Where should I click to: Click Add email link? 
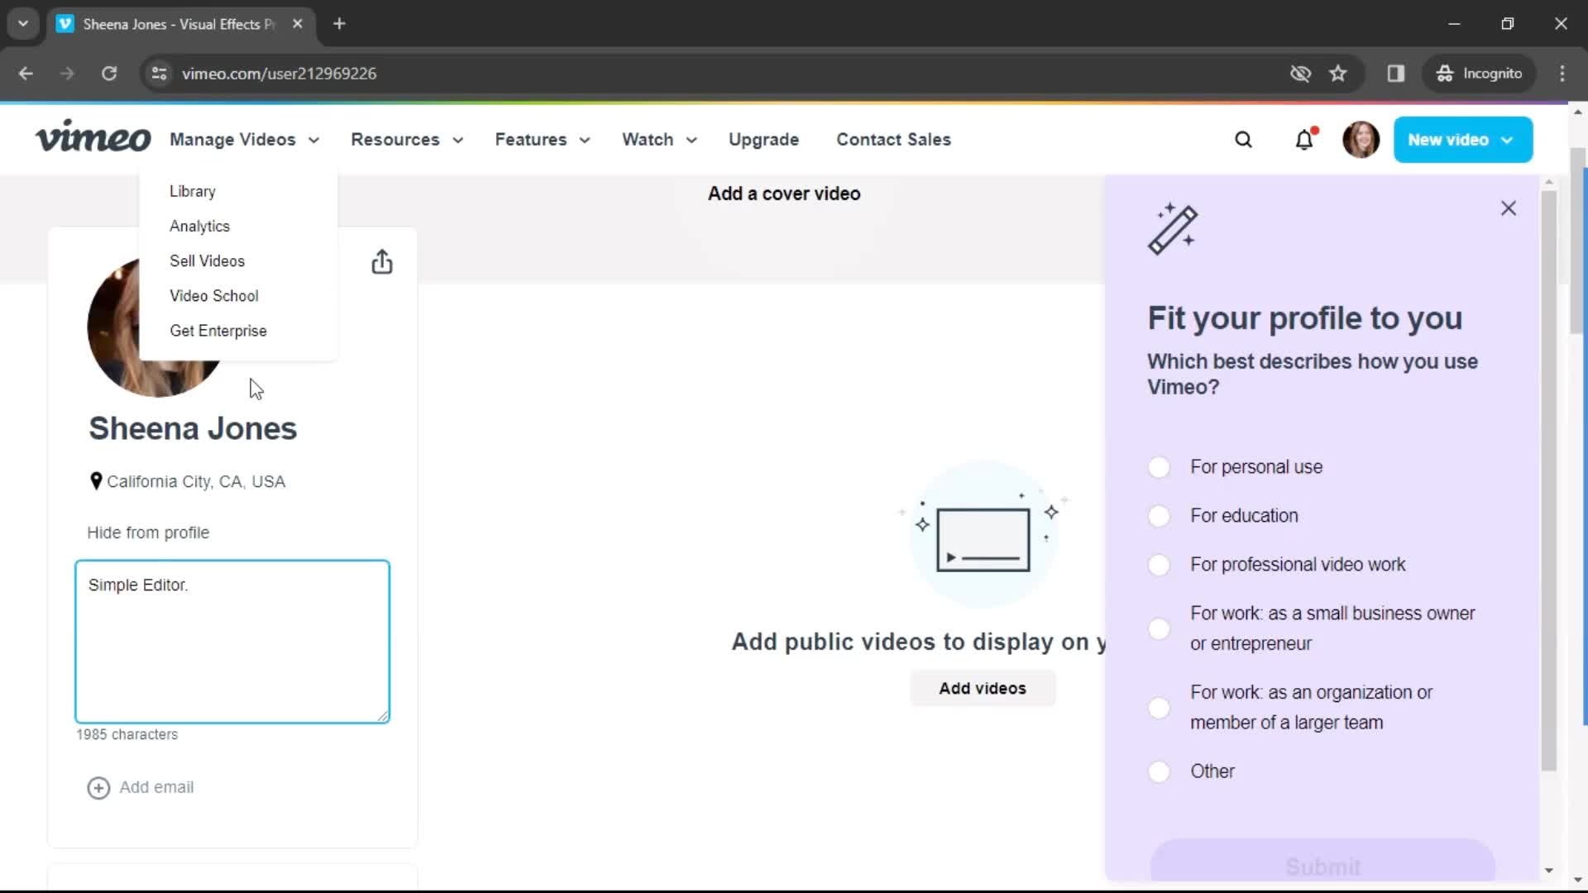coord(156,787)
